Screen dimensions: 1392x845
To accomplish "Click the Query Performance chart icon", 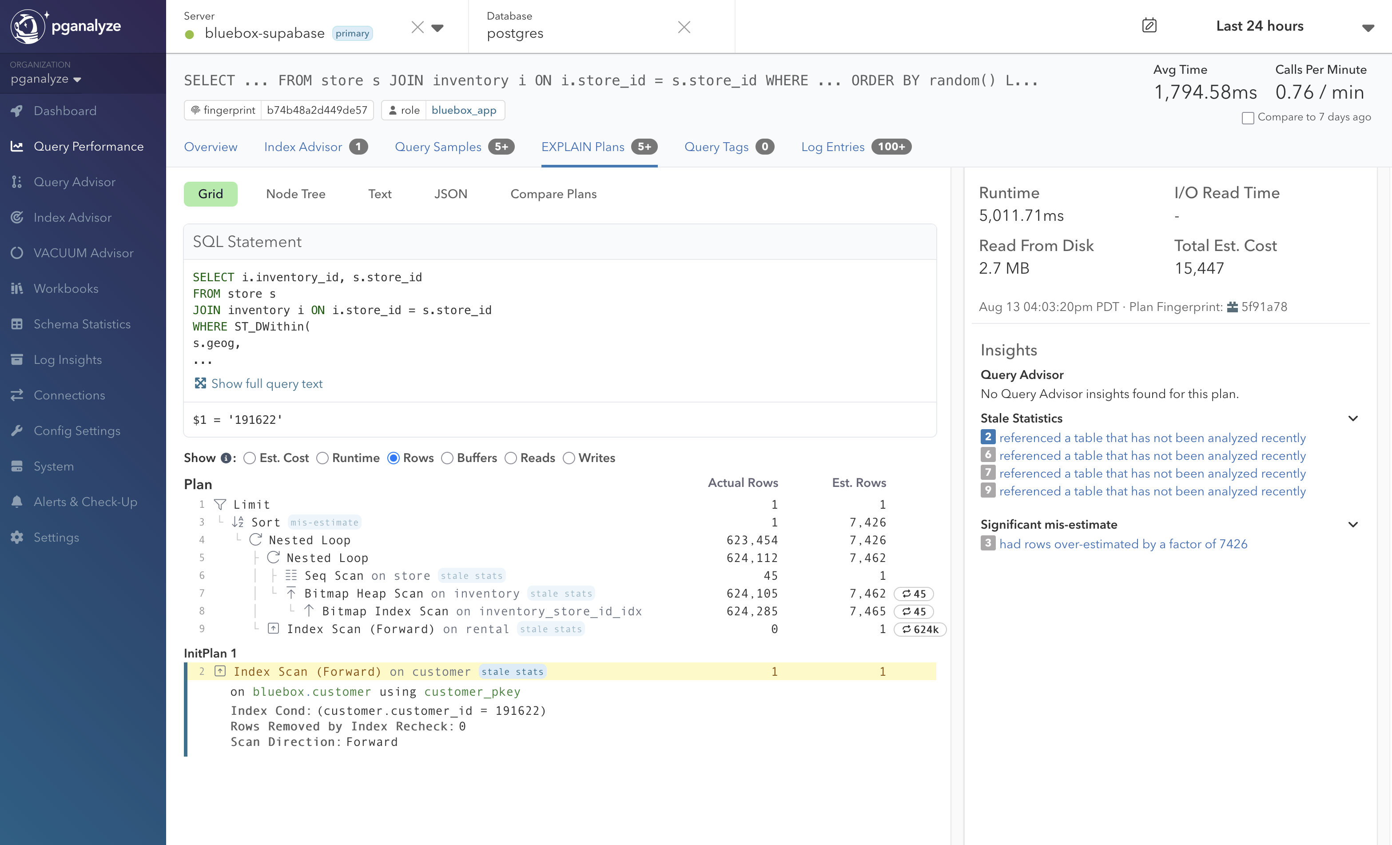I will click(x=17, y=147).
